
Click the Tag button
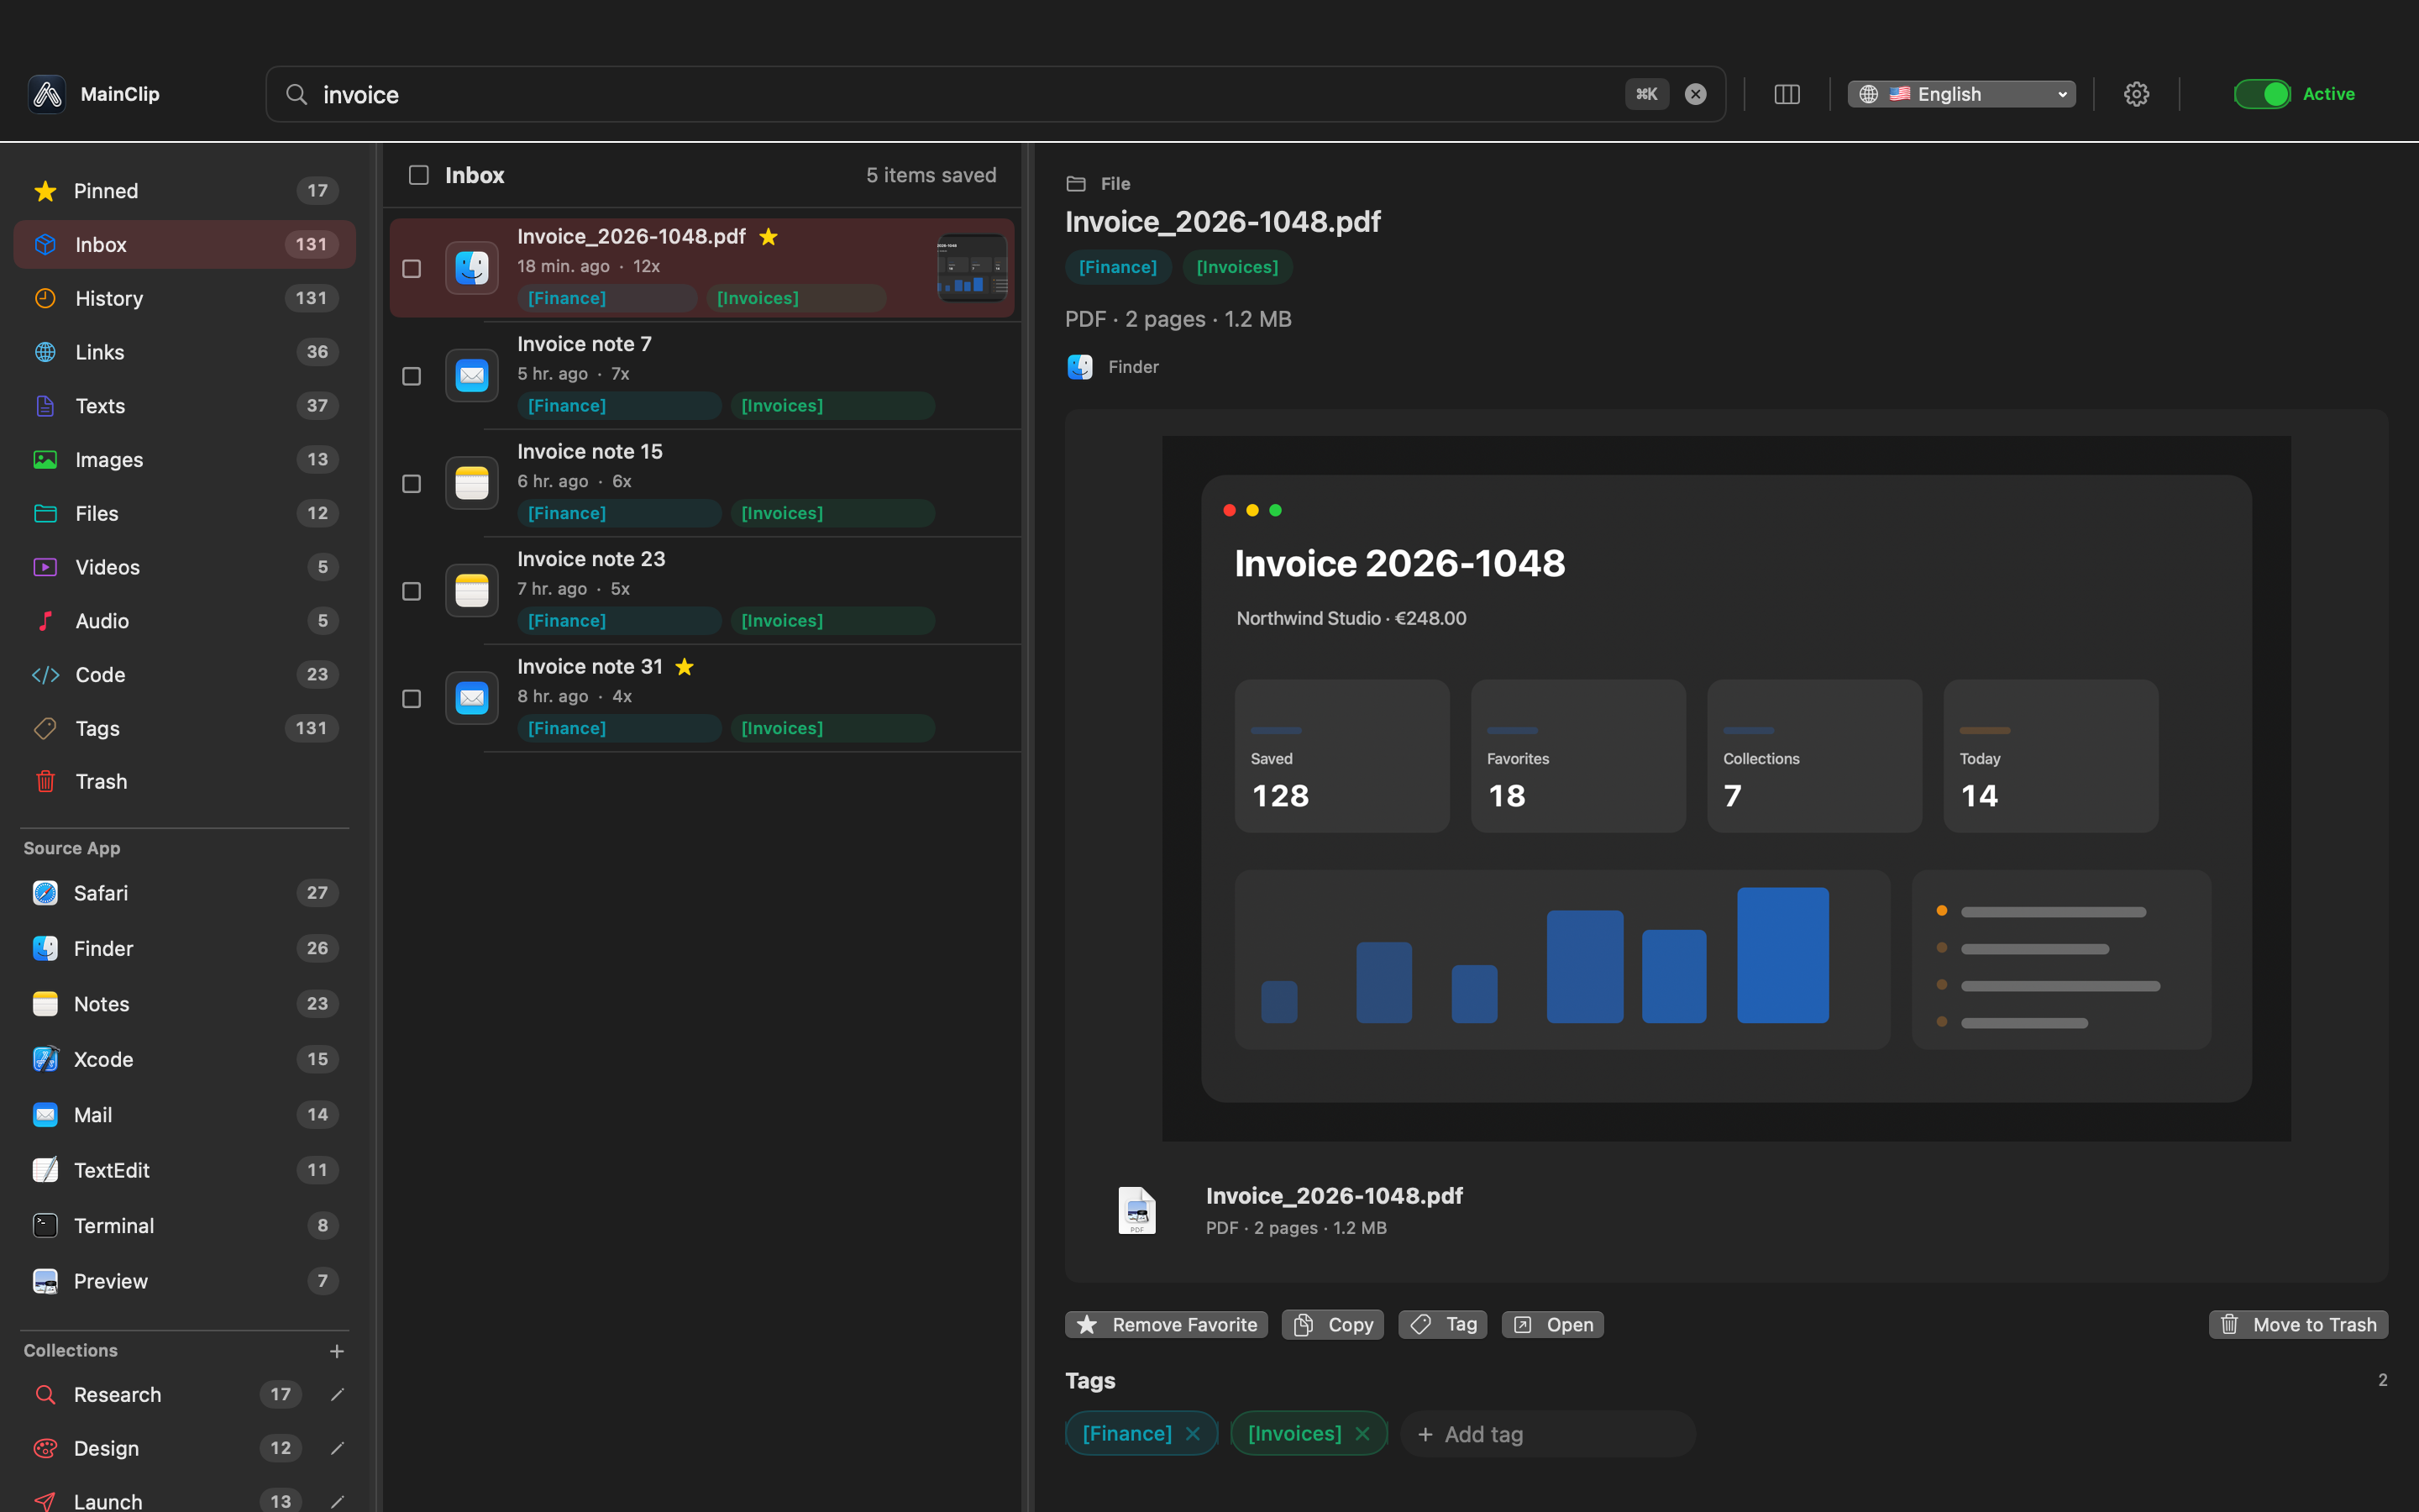[x=1442, y=1324]
